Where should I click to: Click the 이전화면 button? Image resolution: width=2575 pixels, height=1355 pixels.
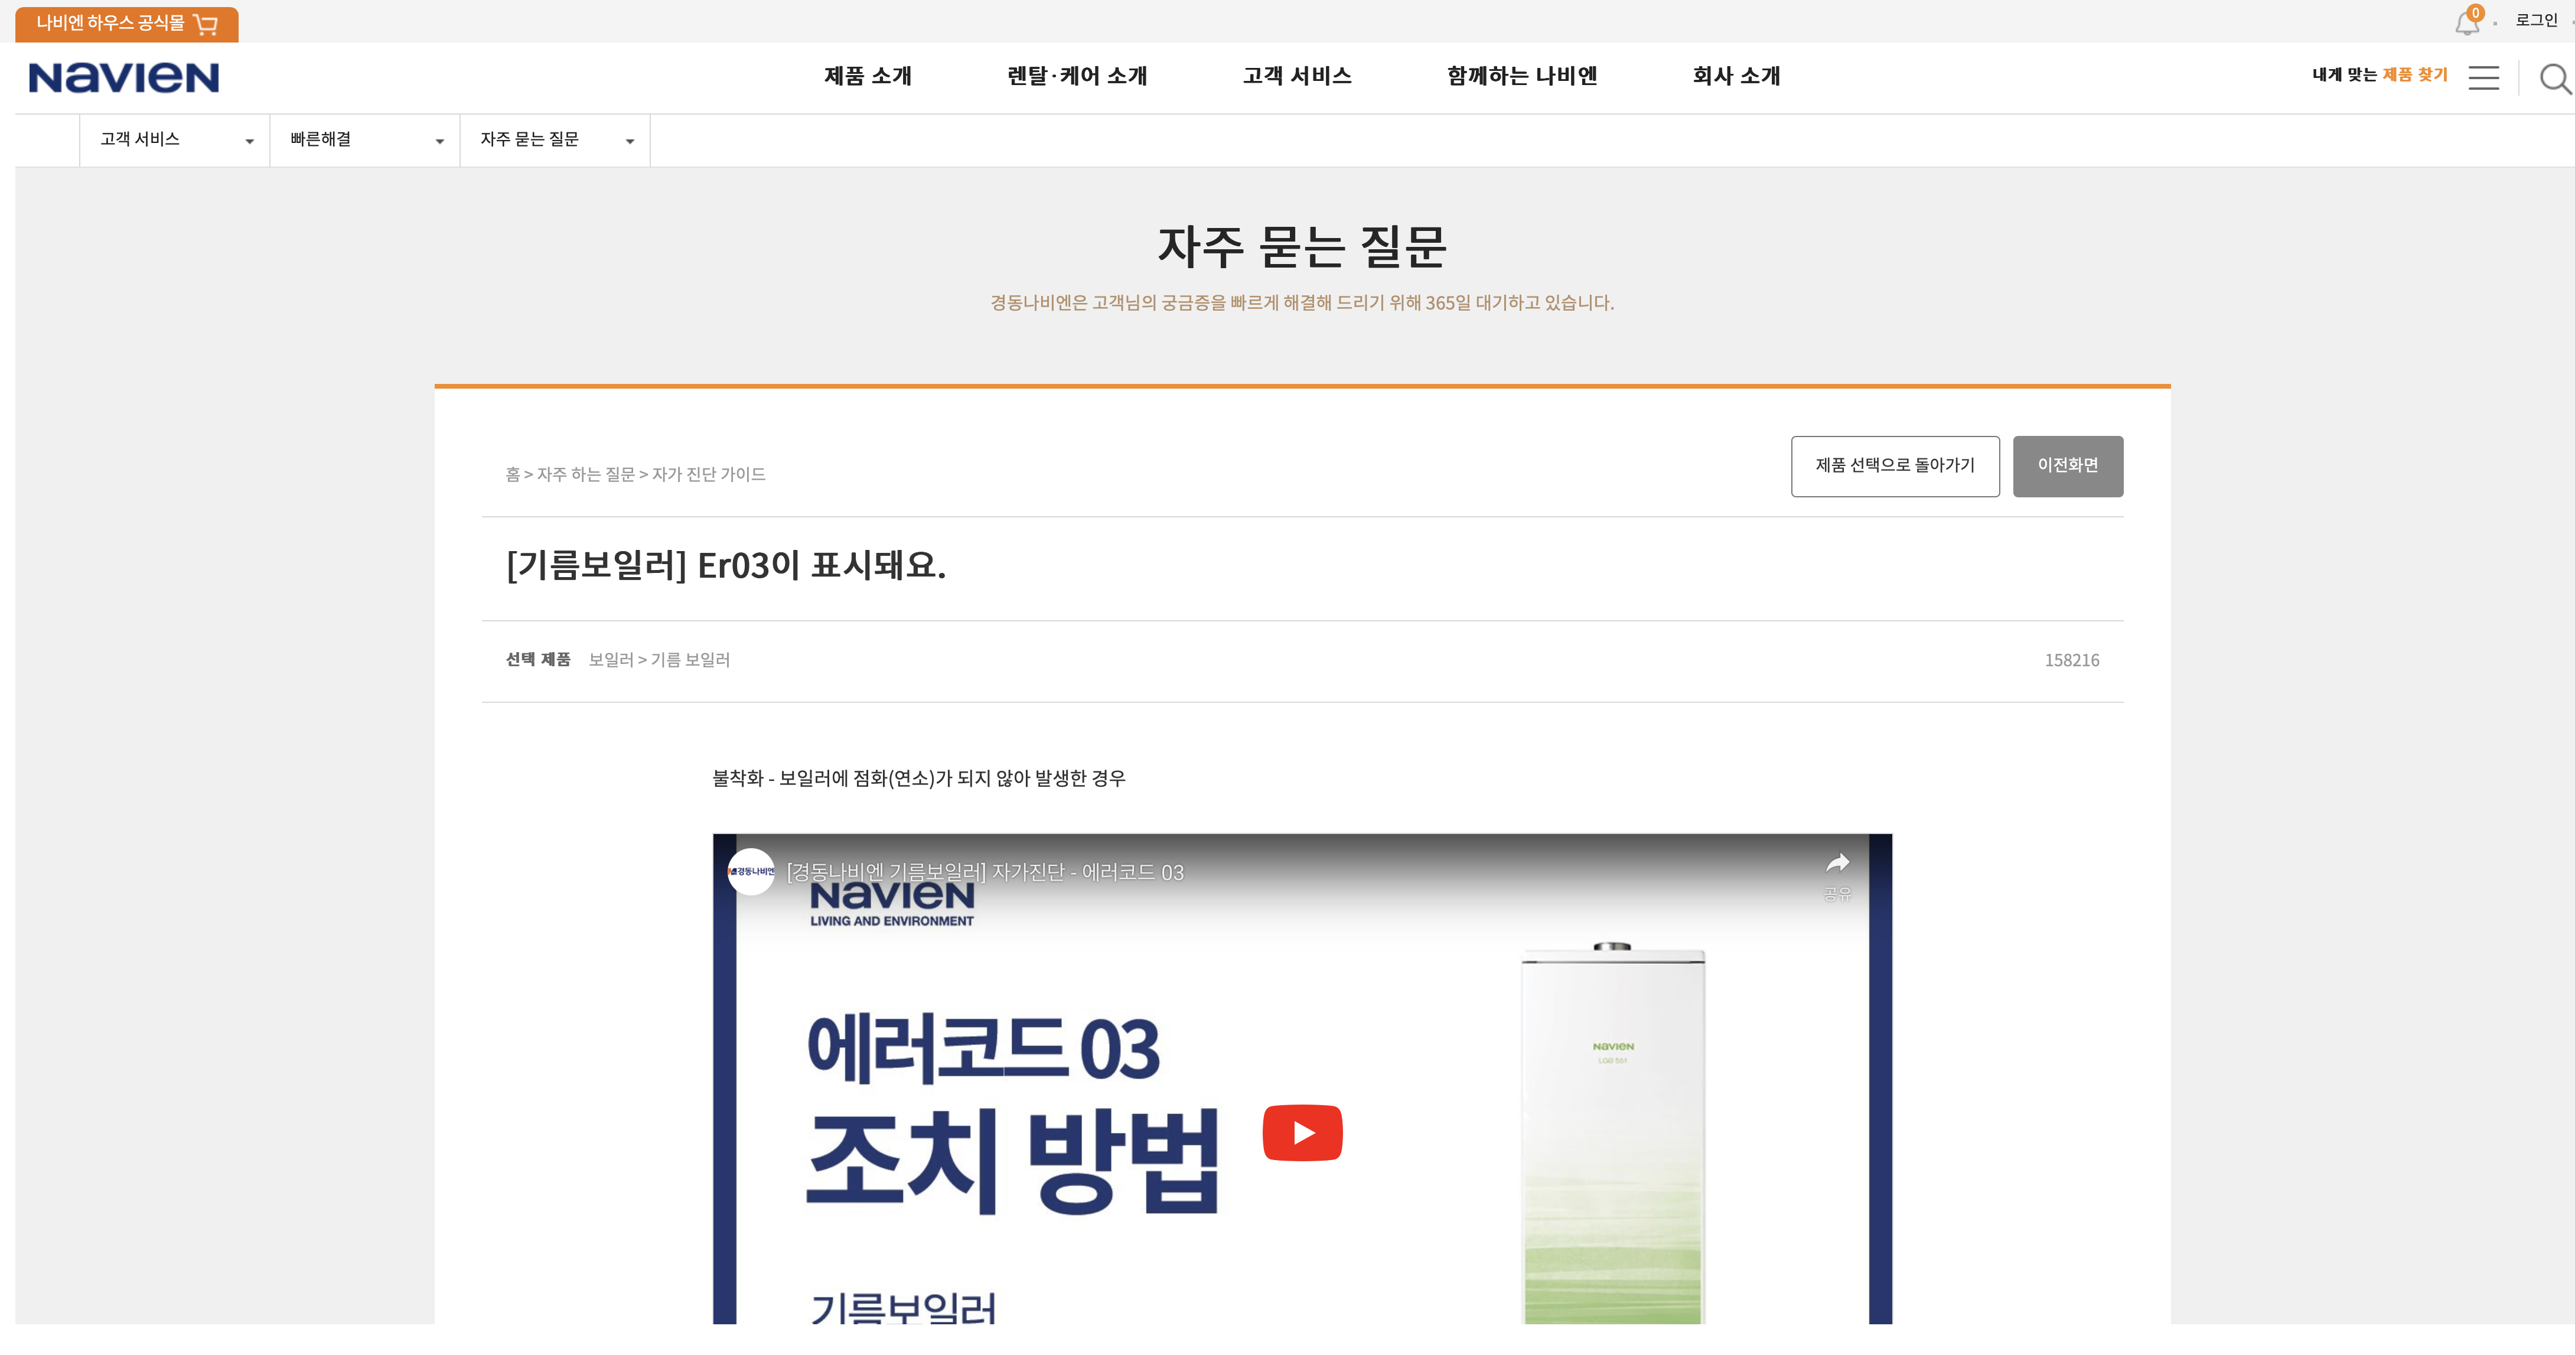pyautogui.click(x=2067, y=466)
